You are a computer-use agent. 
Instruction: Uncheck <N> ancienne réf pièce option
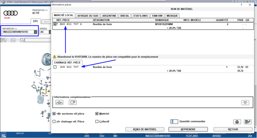pyautogui.click(x=54, y=114)
